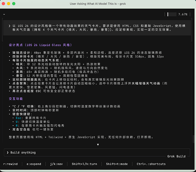The height and width of the screenshot is (172, 196).
Task: Click the r:rewind shortcut hint
Action: point(11,164)
